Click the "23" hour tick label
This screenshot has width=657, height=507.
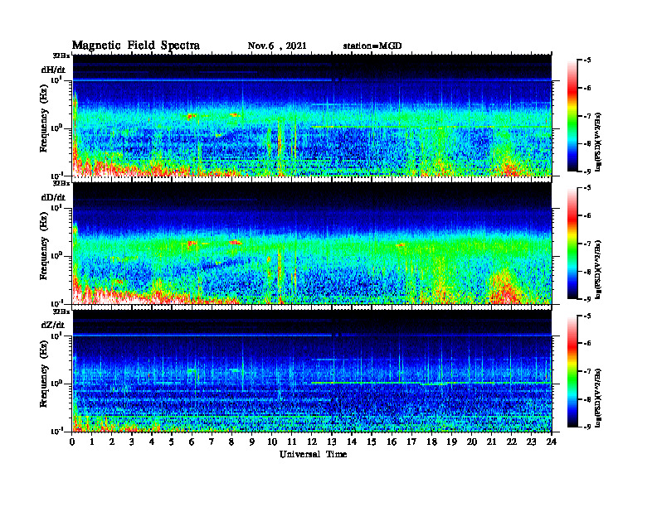tap(531, 442)
